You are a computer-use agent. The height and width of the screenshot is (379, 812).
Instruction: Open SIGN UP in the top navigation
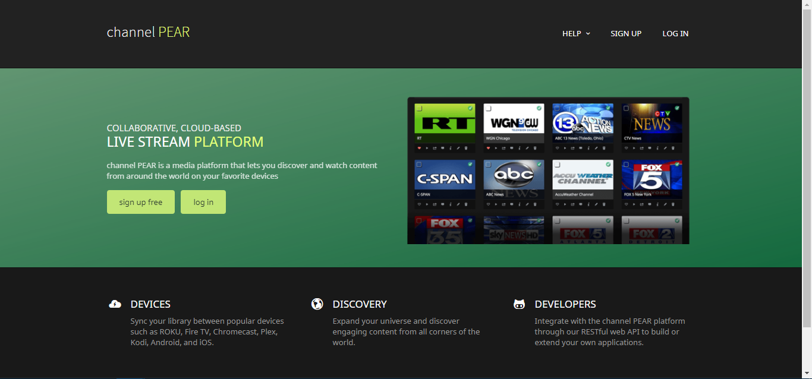point(626,34)
